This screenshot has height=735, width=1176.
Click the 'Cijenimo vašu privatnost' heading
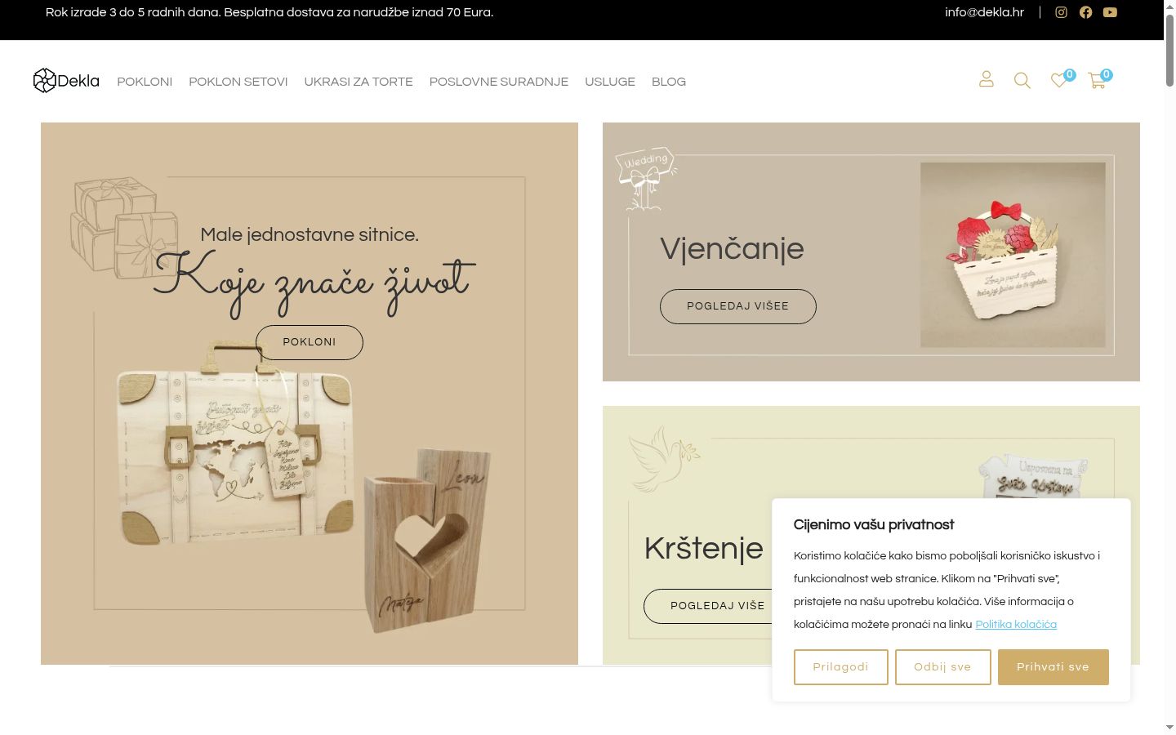coord(874,525)
